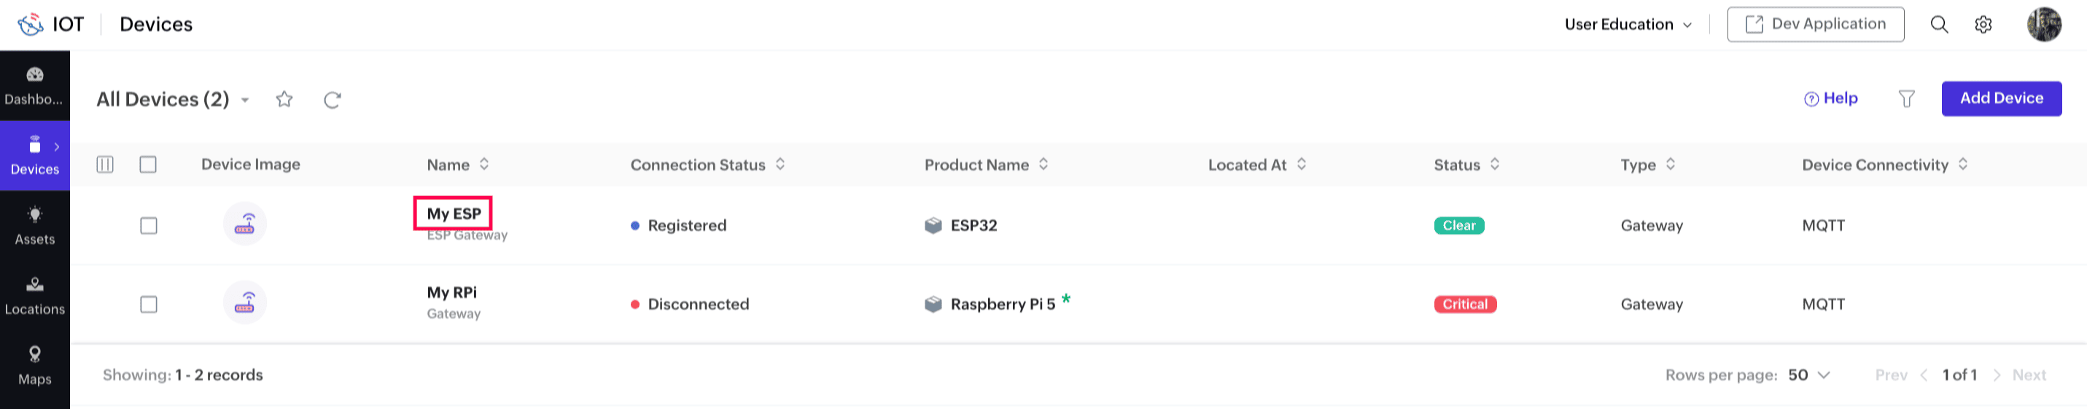The width and height of the screenshot is (2087, 409).
Task: Open Assets in the sidebar
Action: [35, 226]
